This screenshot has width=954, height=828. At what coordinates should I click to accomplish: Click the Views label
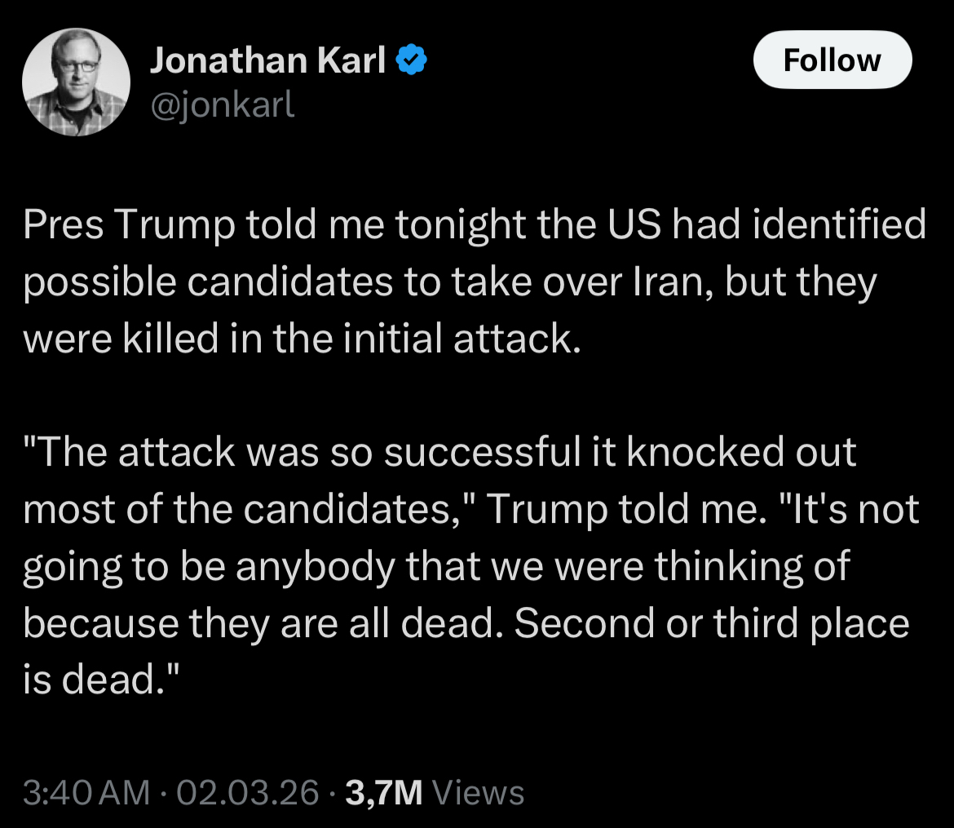pyautogui.click(x=477, y=792)
